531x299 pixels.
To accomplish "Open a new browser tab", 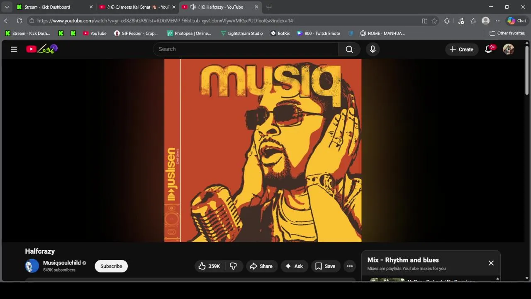I will (x=269, y=7).
